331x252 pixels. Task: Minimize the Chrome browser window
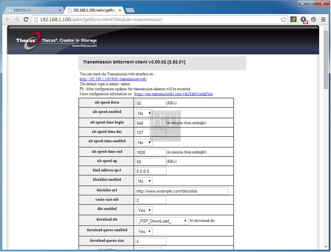(302, 3)
